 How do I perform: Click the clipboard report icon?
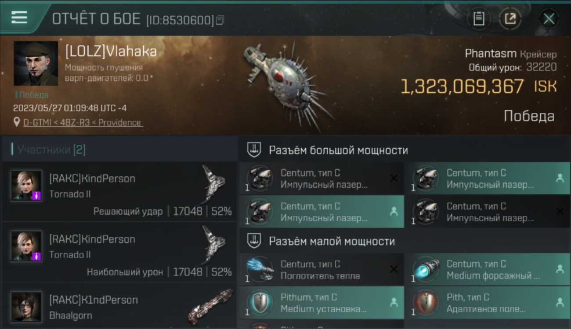pyautogui.click(x=479, y=19)
